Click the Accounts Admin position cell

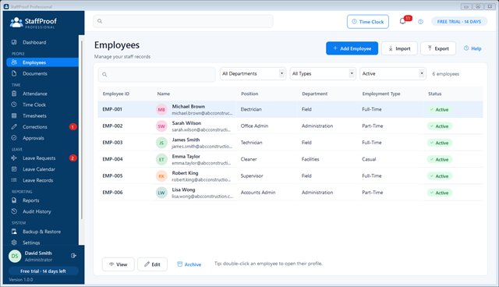pyautogui.click(x=258, y=192)
